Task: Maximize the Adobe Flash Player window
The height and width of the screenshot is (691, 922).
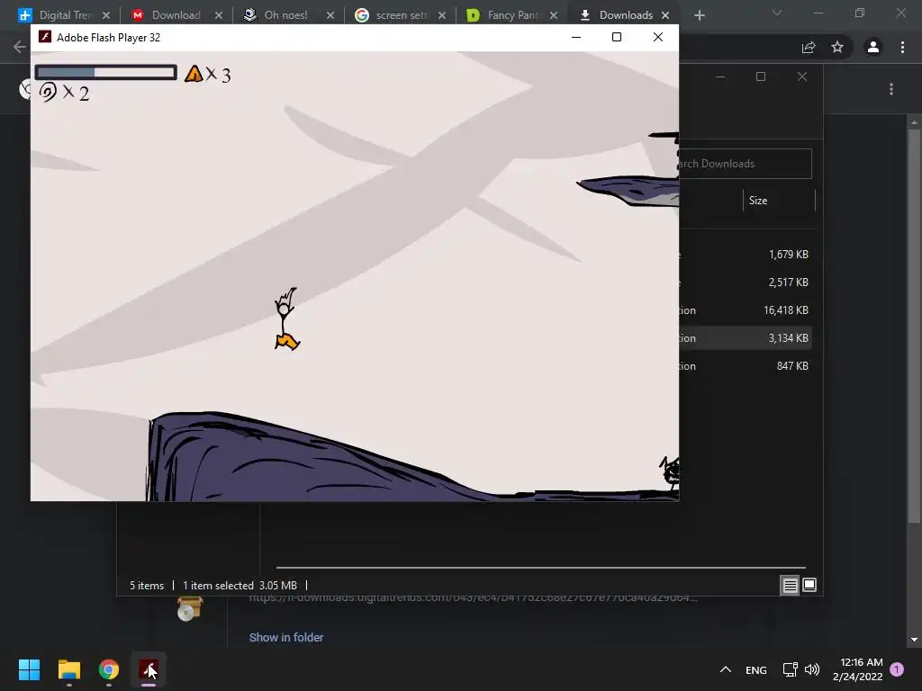Action: point(616,37)
